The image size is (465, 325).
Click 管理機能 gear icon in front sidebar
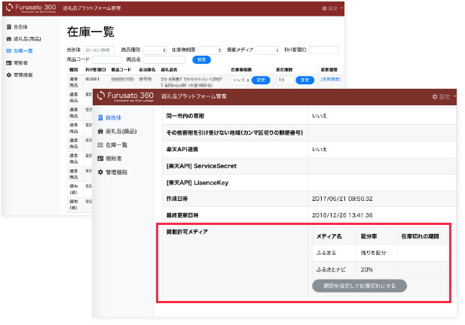(100, 172)
